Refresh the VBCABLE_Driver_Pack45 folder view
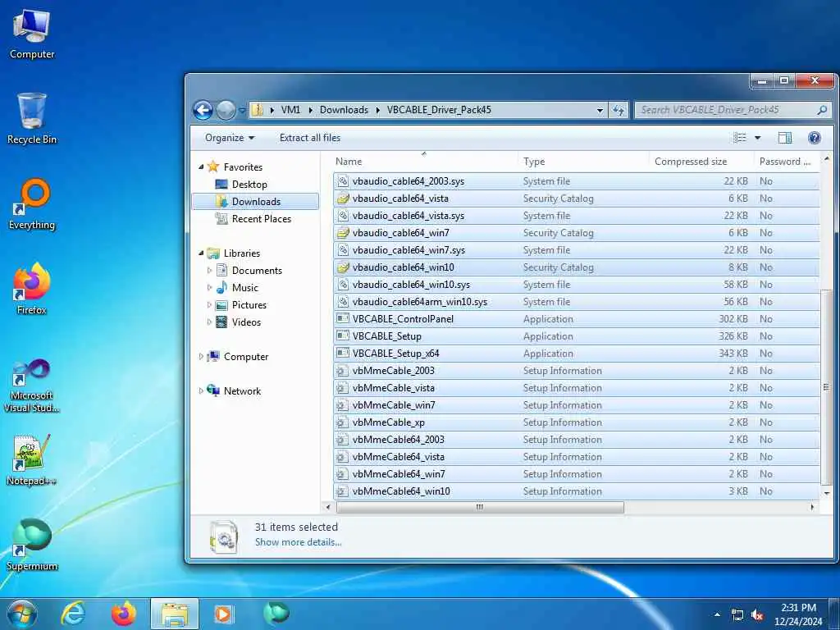The image size is (840, 630). pyautogui.click(x=619, y=111)
